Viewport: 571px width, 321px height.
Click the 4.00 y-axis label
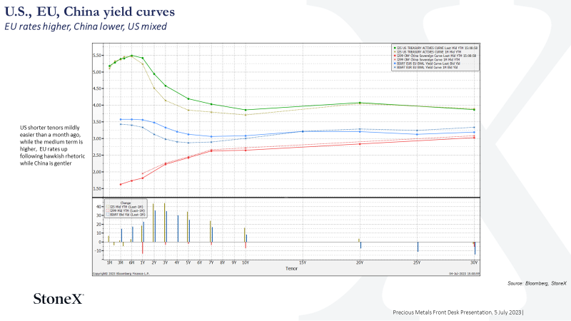tap(97, 105)
